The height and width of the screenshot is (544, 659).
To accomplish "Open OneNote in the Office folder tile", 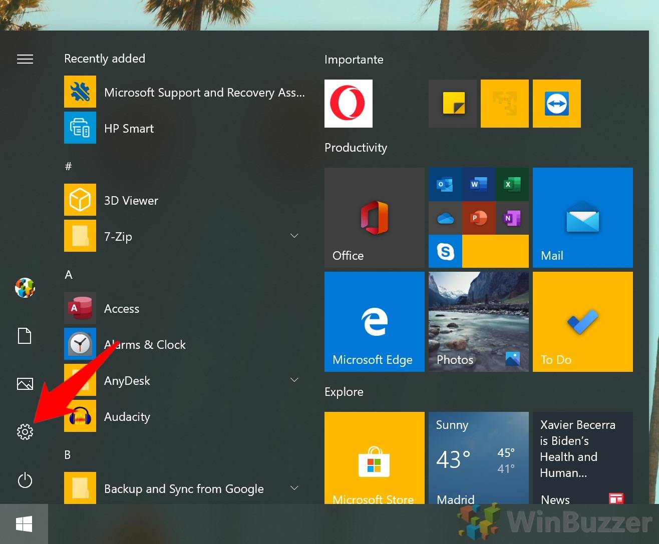I will pyautogui.click(x=512, y=218).
